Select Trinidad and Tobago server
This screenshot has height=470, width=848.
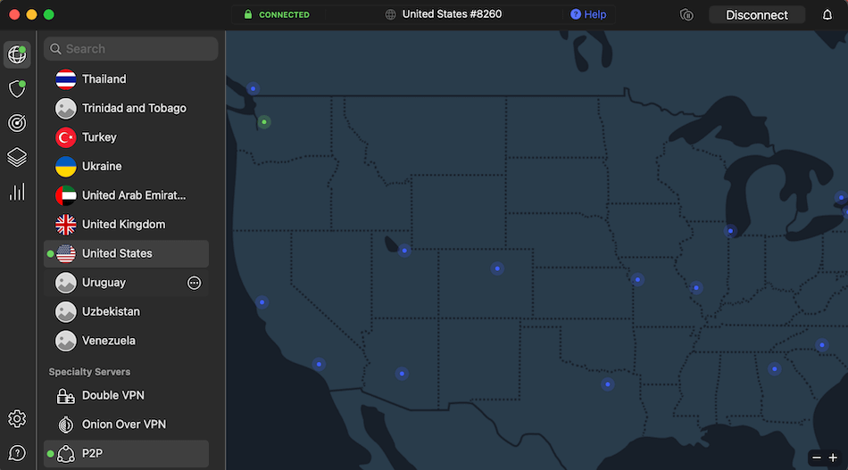coord(126,108)
